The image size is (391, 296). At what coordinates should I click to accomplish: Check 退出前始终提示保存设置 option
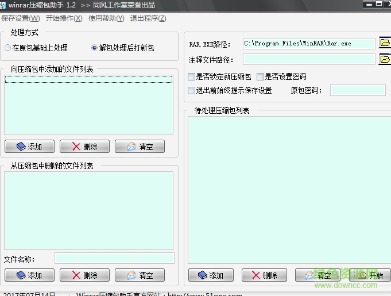(x=192, y=90)
